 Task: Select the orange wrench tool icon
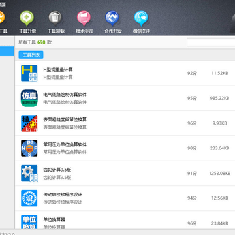(x=1, y=18)
